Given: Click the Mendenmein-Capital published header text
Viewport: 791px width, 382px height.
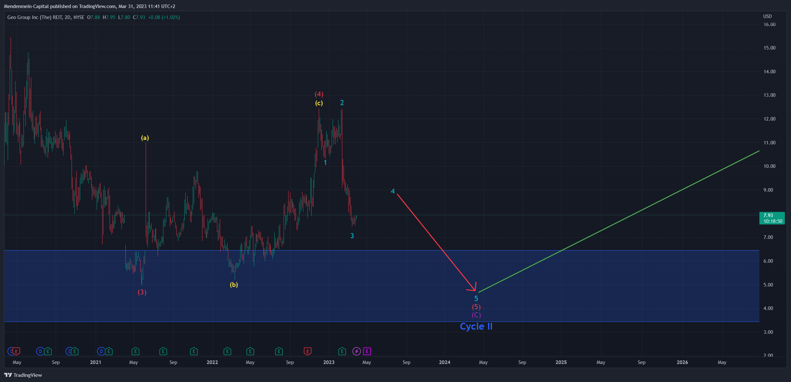Looking at the screenshot, I should (89, 6).
